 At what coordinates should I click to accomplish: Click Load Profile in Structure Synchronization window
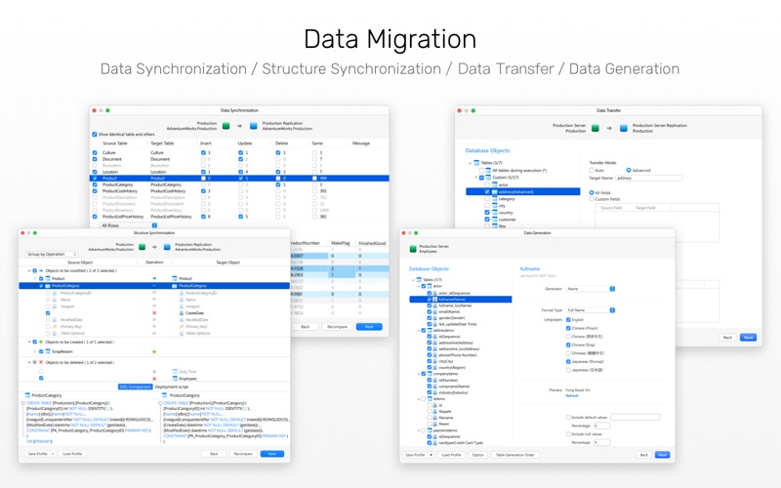point(72,454)
